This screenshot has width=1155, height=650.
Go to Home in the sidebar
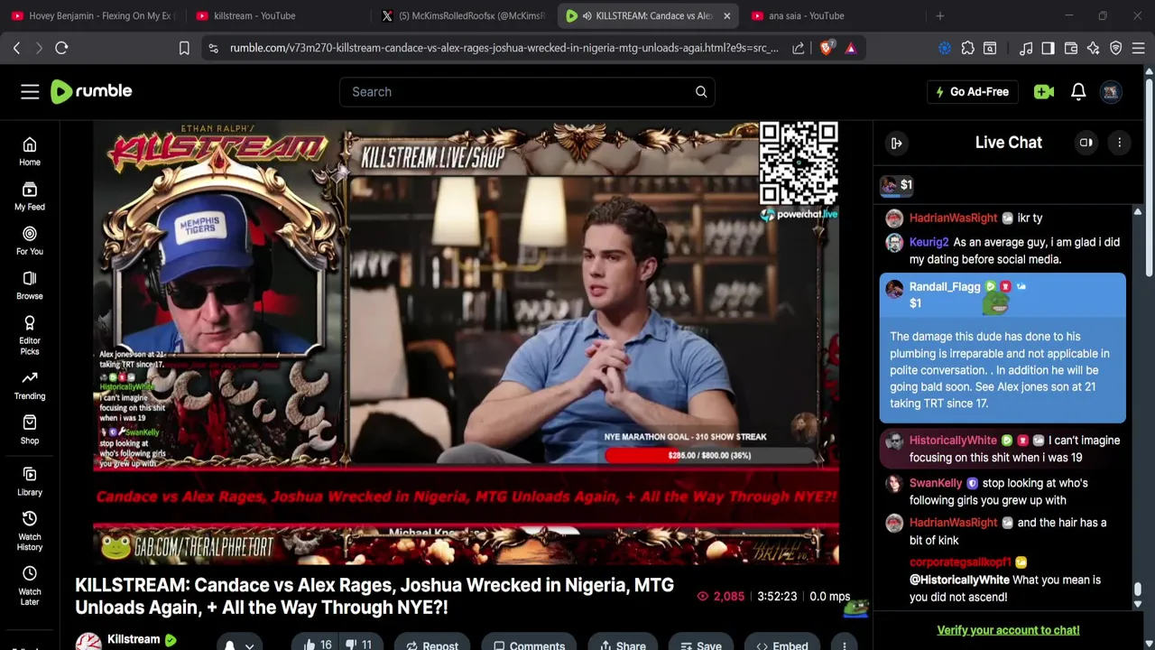(x=30, y=152)
